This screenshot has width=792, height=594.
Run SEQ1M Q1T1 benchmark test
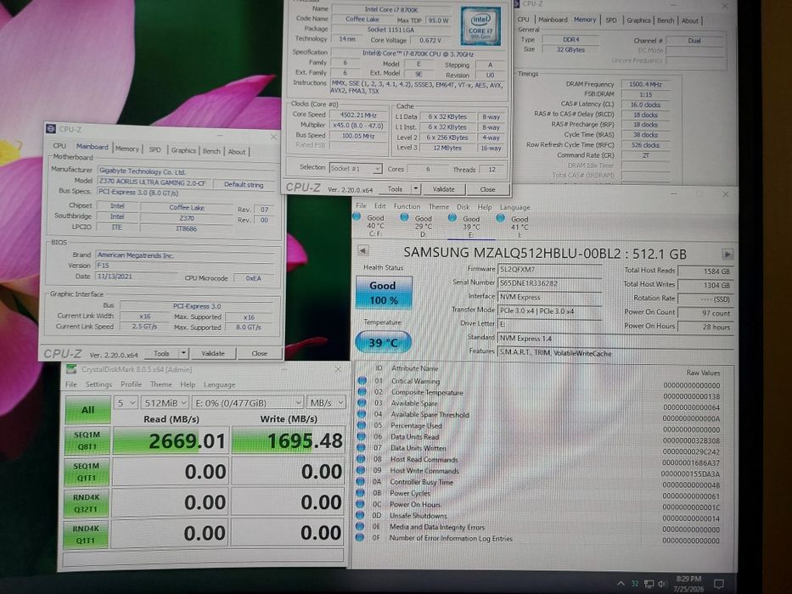pyautogui.click(x=86, y=472)
